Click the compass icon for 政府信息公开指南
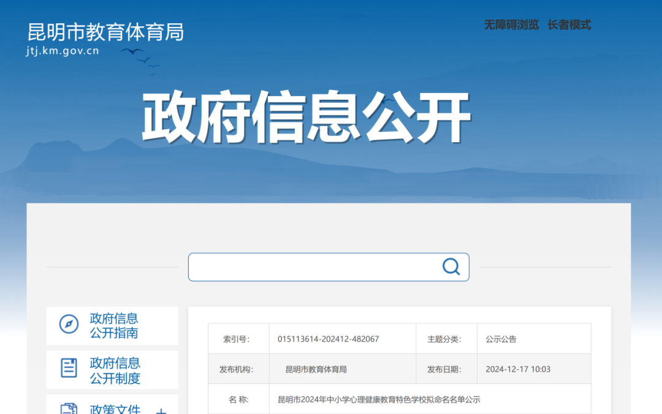 tap(69, 324)
